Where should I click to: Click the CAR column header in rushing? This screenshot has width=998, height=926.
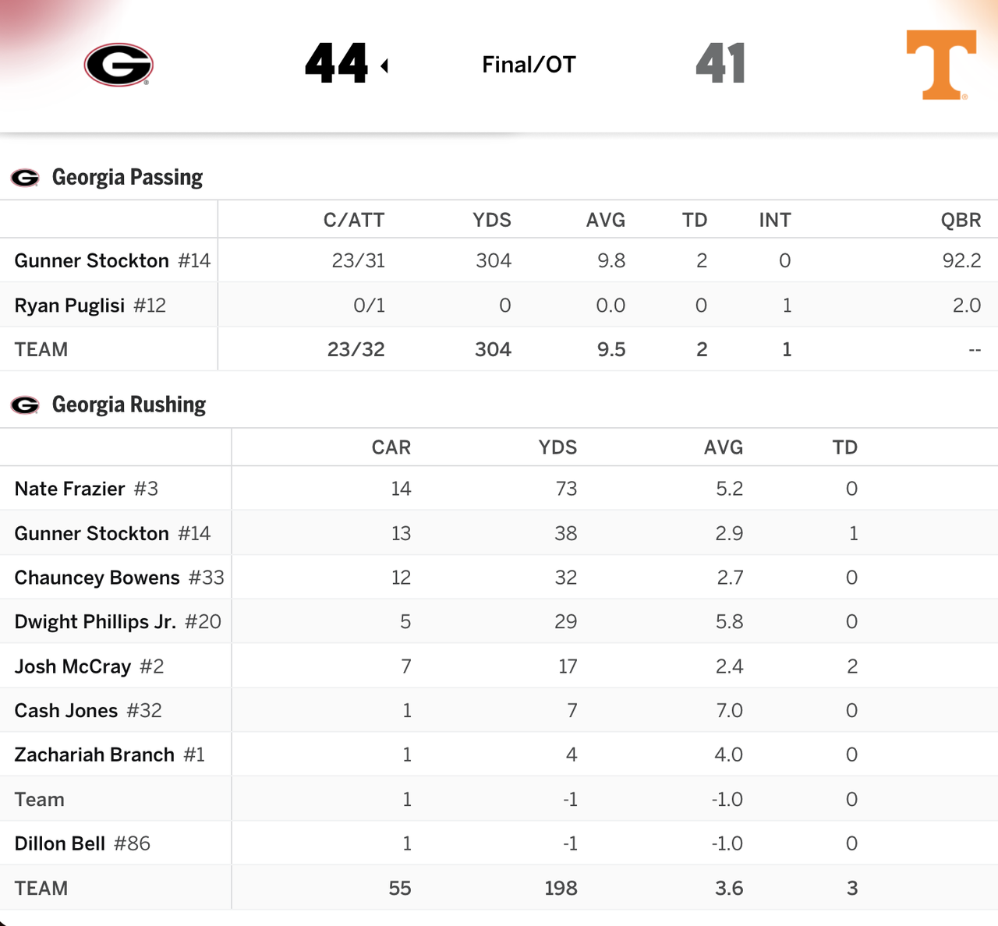[391, 447]
